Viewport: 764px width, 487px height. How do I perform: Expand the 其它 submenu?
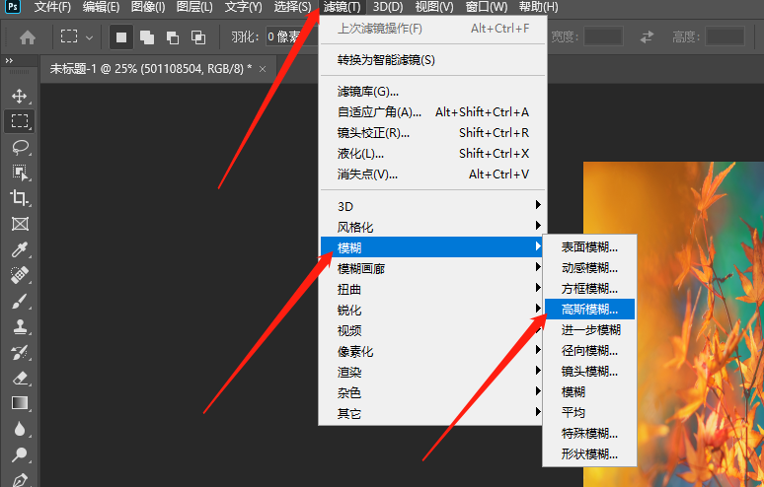430,413
